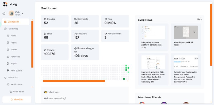214x105 pixels.
Task: Open Notifications via its bell icon
Action: click(x=8, y=84)
